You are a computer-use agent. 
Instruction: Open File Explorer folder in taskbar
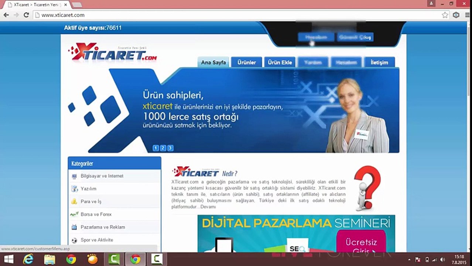49,259
